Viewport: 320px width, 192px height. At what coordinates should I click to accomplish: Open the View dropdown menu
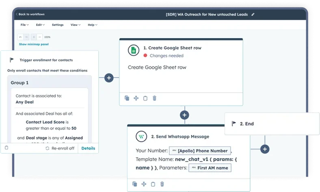[x=75, y=25]
